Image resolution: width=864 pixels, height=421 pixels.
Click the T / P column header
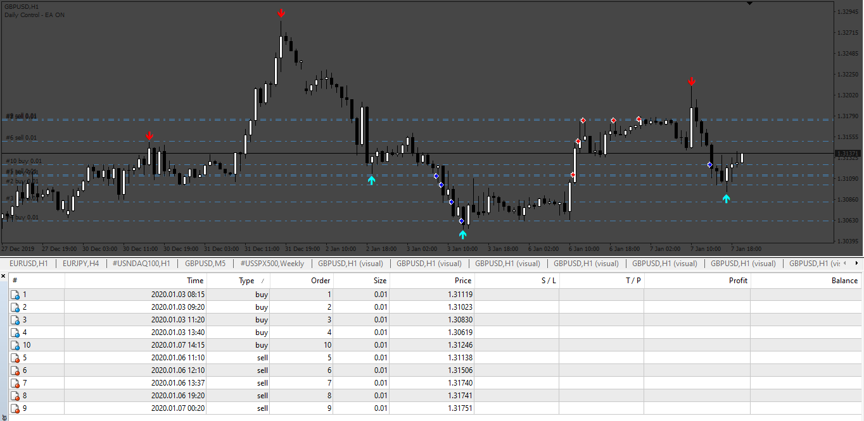(x=602, y=281)
